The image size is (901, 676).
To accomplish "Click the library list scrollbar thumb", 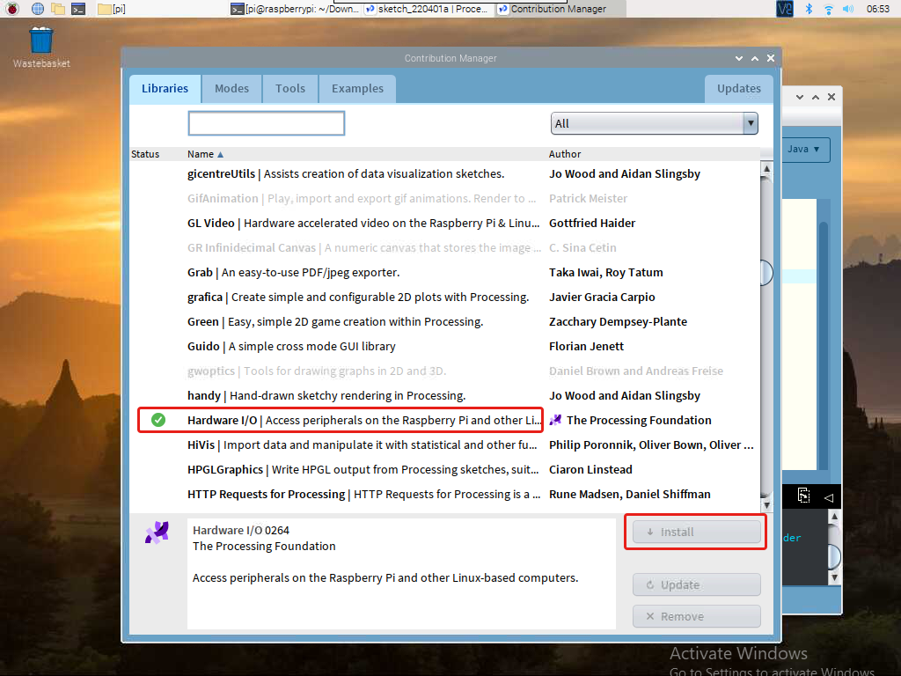I will pos(766,273).
